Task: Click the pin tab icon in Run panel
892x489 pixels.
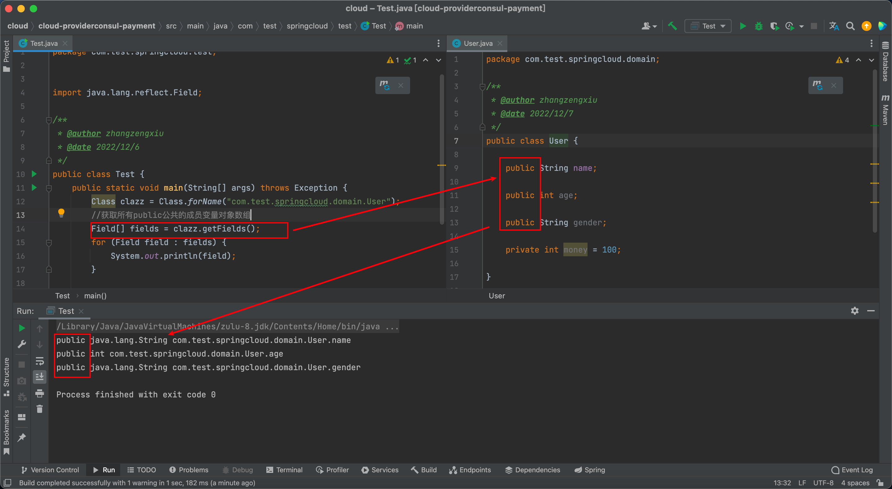Action: pyautogui.click(x=21, y=437)
